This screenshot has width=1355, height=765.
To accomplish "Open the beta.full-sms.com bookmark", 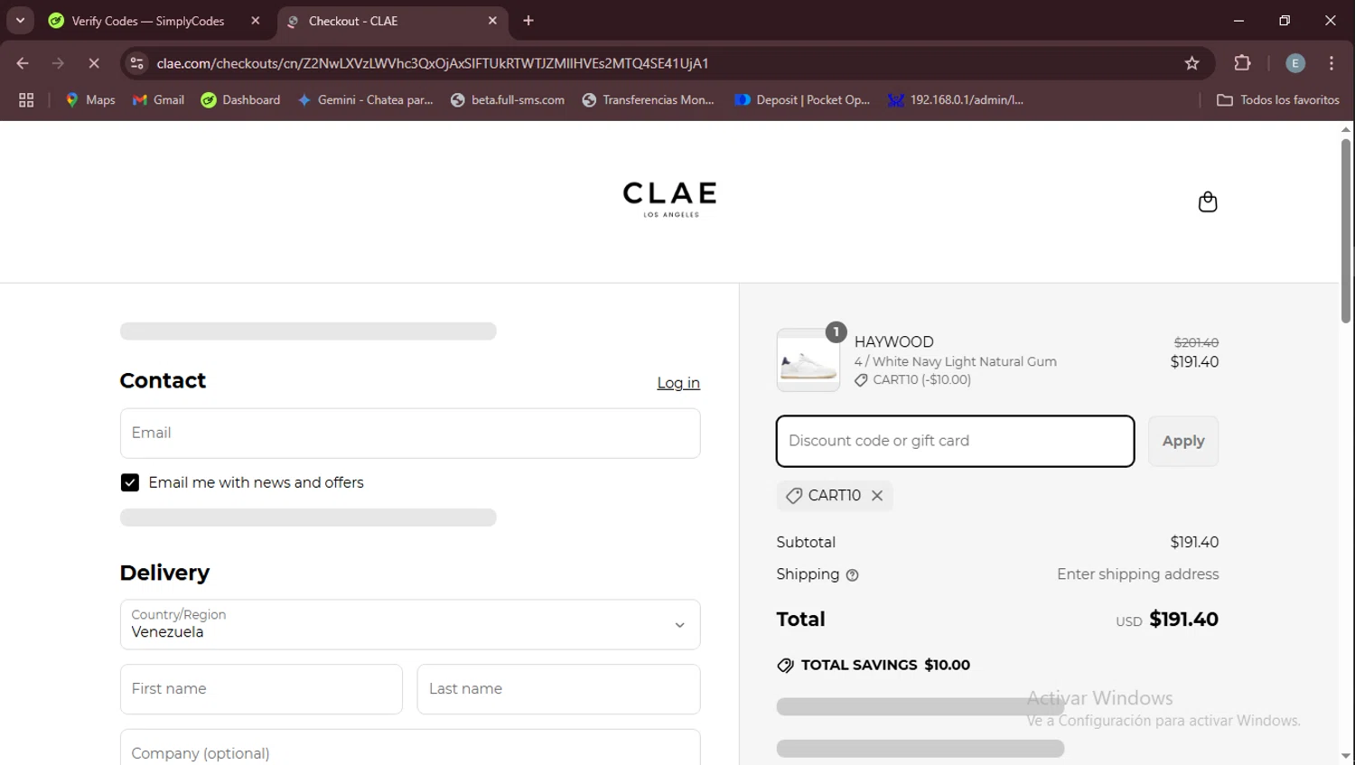I will point(508,100).
